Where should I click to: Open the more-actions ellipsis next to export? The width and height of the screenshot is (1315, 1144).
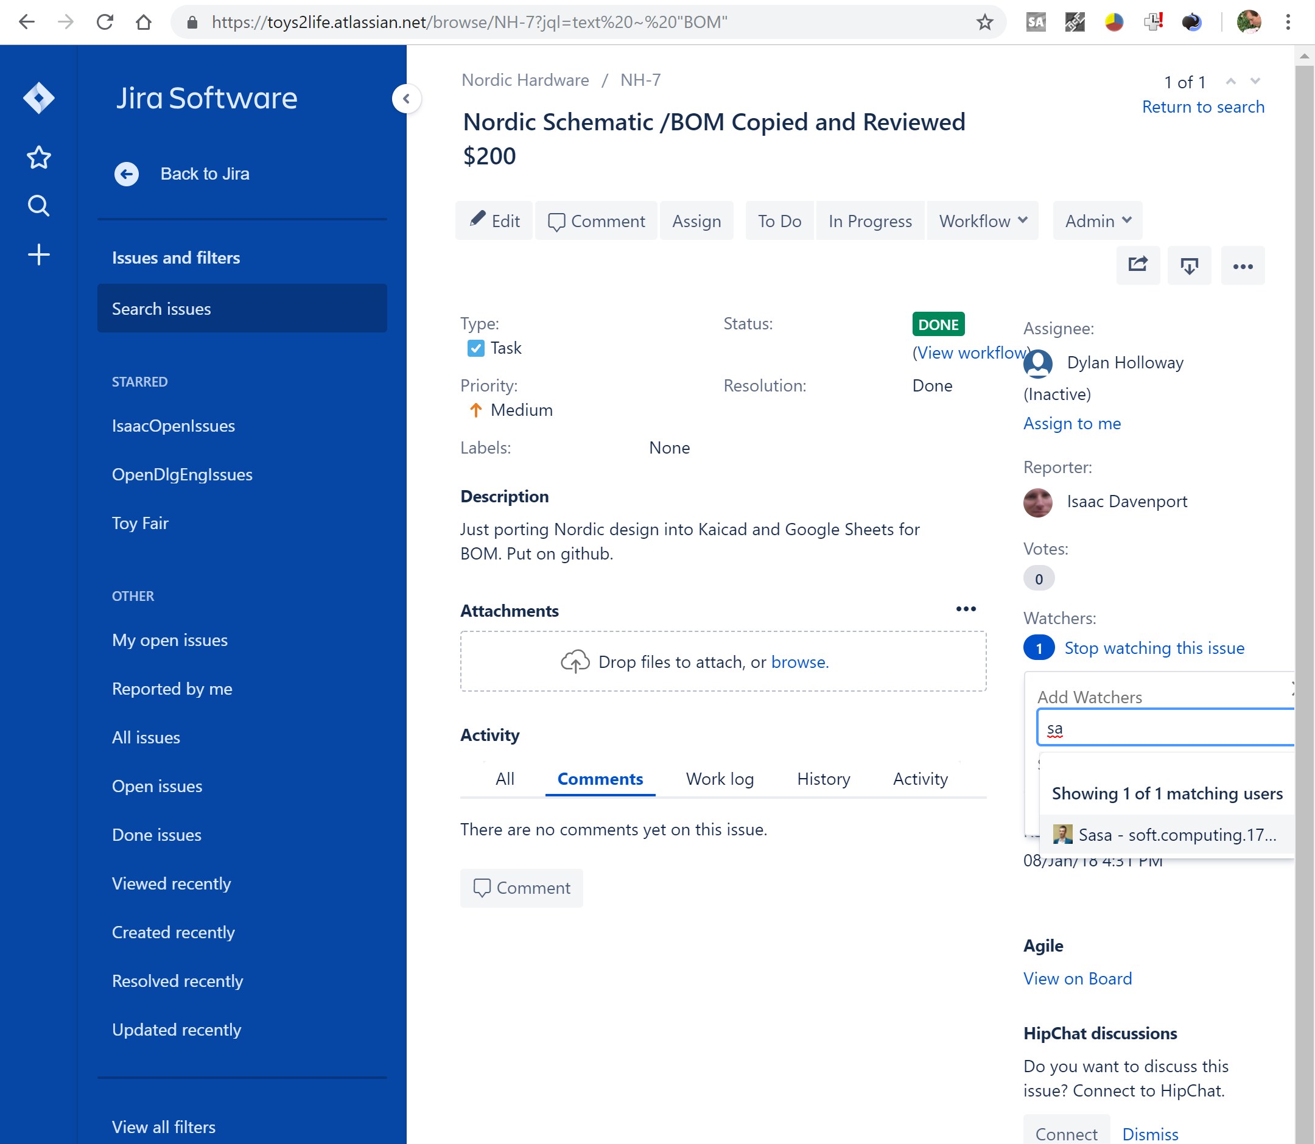(1242, 265)
